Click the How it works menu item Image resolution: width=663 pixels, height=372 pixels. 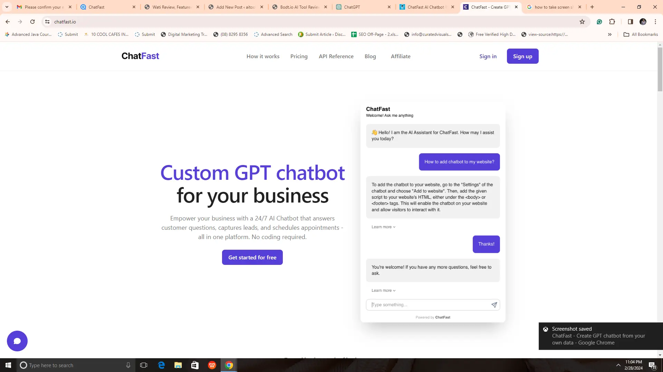point(263,56)
